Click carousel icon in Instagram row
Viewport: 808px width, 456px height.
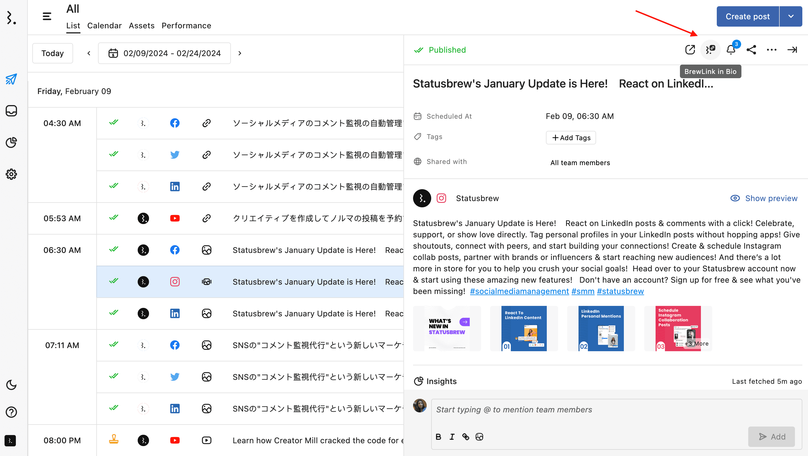[206, 282]
